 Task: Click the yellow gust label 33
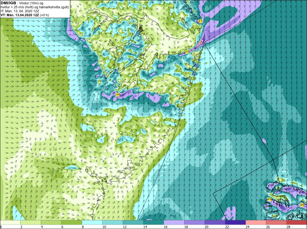point(187,52)
